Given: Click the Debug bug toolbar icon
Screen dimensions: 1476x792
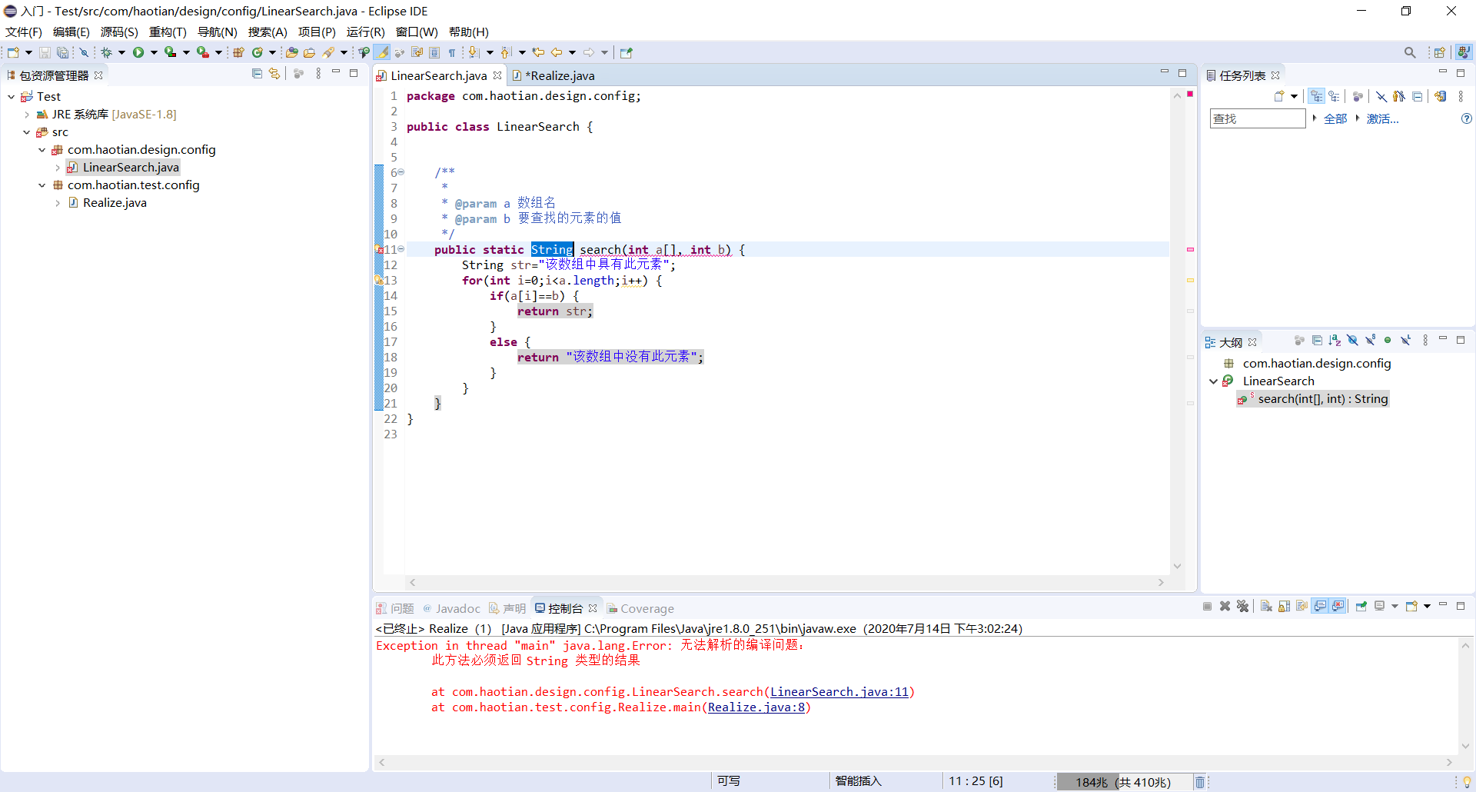Looking at the screenshot, I should point(106,52).
